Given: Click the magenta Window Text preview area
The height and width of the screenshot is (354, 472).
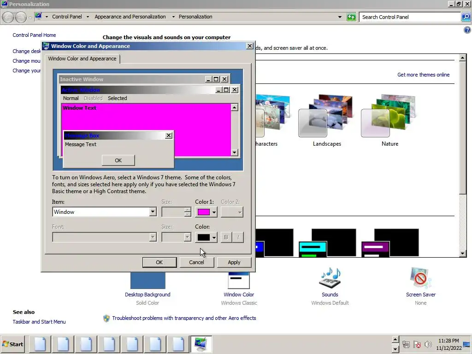Looking at the screenshot, I should pyautogui.click(x=146, y=130).
